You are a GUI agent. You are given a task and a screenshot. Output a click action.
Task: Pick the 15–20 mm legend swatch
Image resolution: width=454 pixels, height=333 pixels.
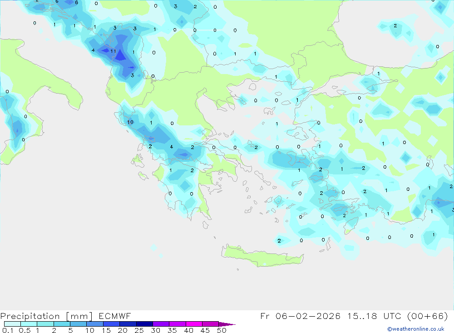coord(111,324)
